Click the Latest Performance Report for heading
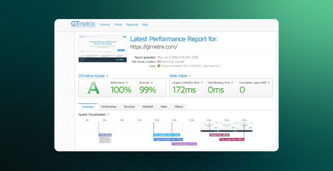333x171 pixels. pos(174,39)
